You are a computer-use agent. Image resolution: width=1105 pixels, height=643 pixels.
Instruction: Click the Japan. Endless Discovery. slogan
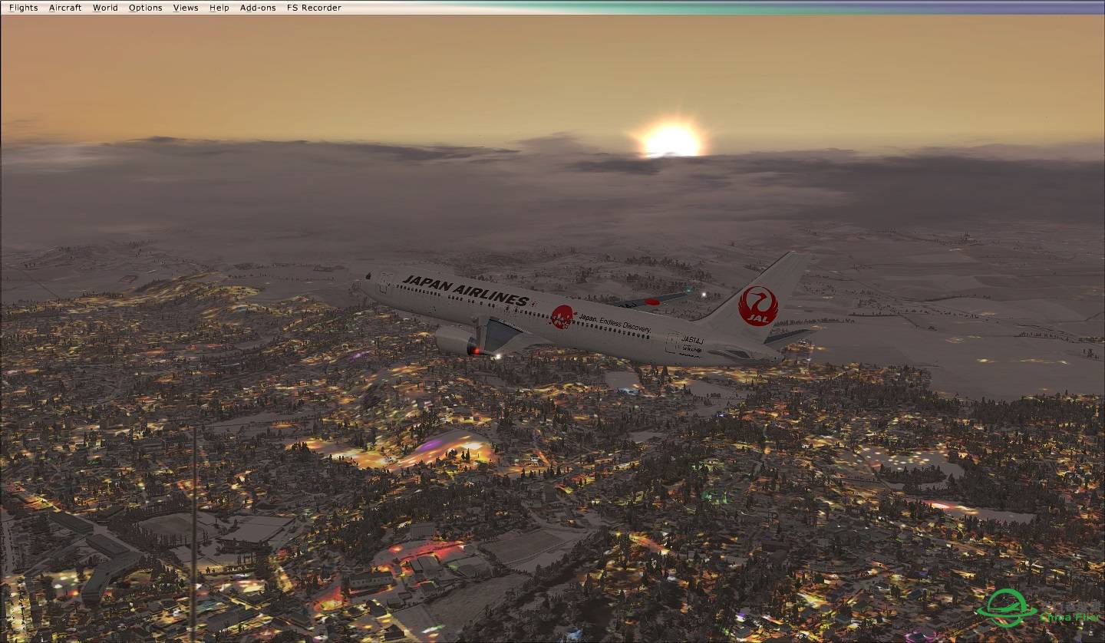tap(614, 322)
